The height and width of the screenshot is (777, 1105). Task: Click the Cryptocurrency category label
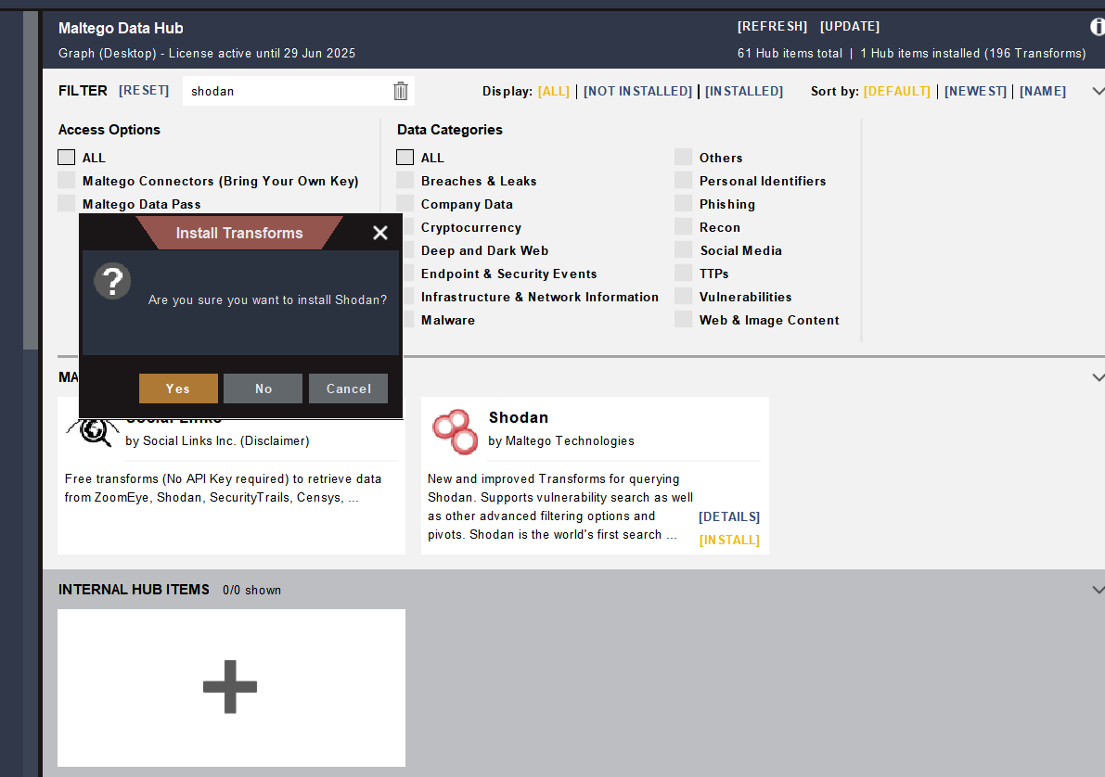pos(470,227)
